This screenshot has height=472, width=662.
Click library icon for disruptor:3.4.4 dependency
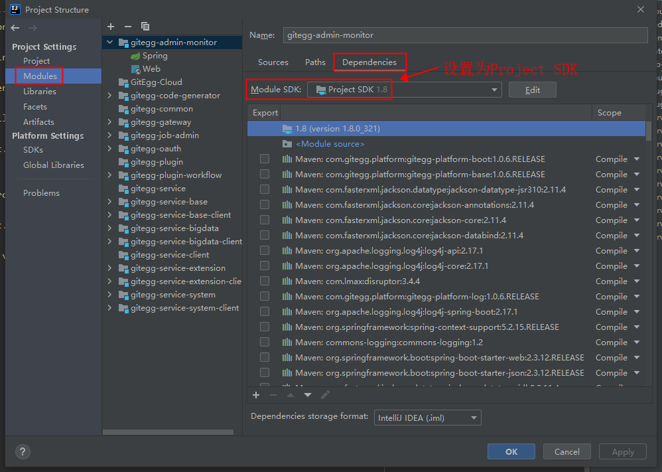287,281
